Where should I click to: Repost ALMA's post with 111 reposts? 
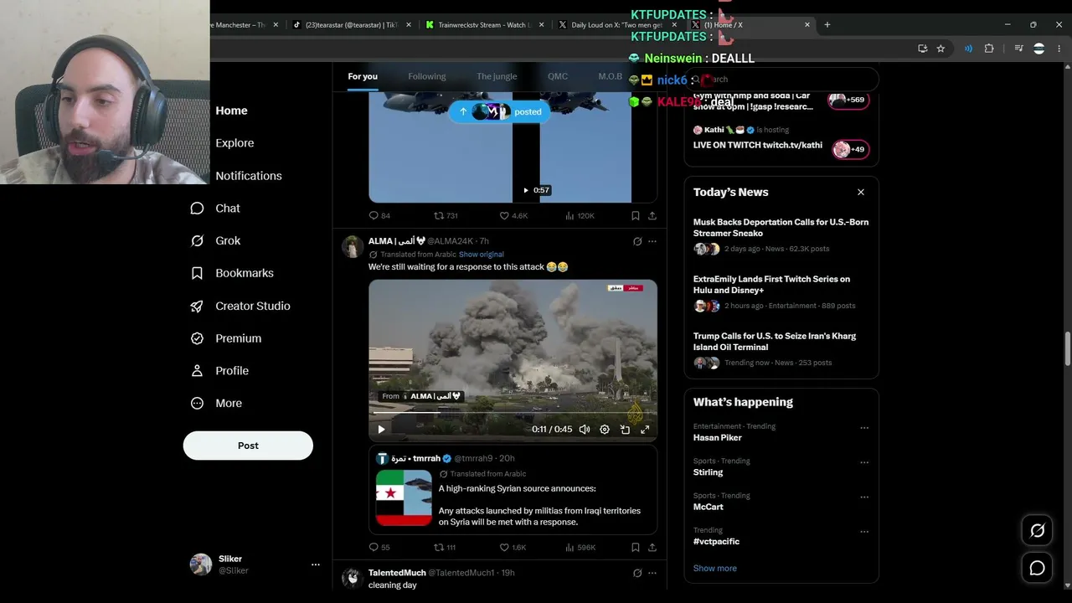click(x=438, y=547)
